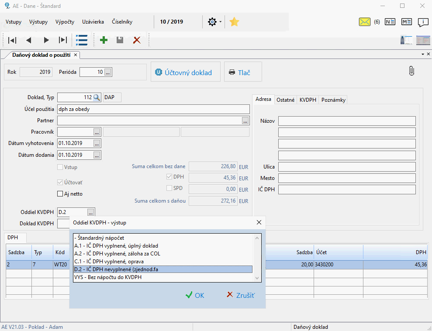Screen dimensions: 432x331
Task: Expand the settings gear dropdown arrow
Action: click(221, 22)
